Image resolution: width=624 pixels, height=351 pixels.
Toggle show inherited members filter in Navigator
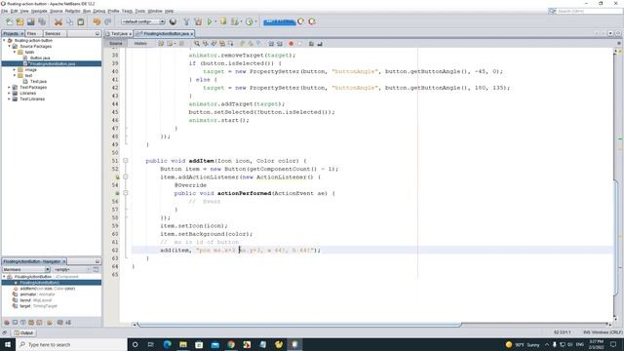point(7,323)
